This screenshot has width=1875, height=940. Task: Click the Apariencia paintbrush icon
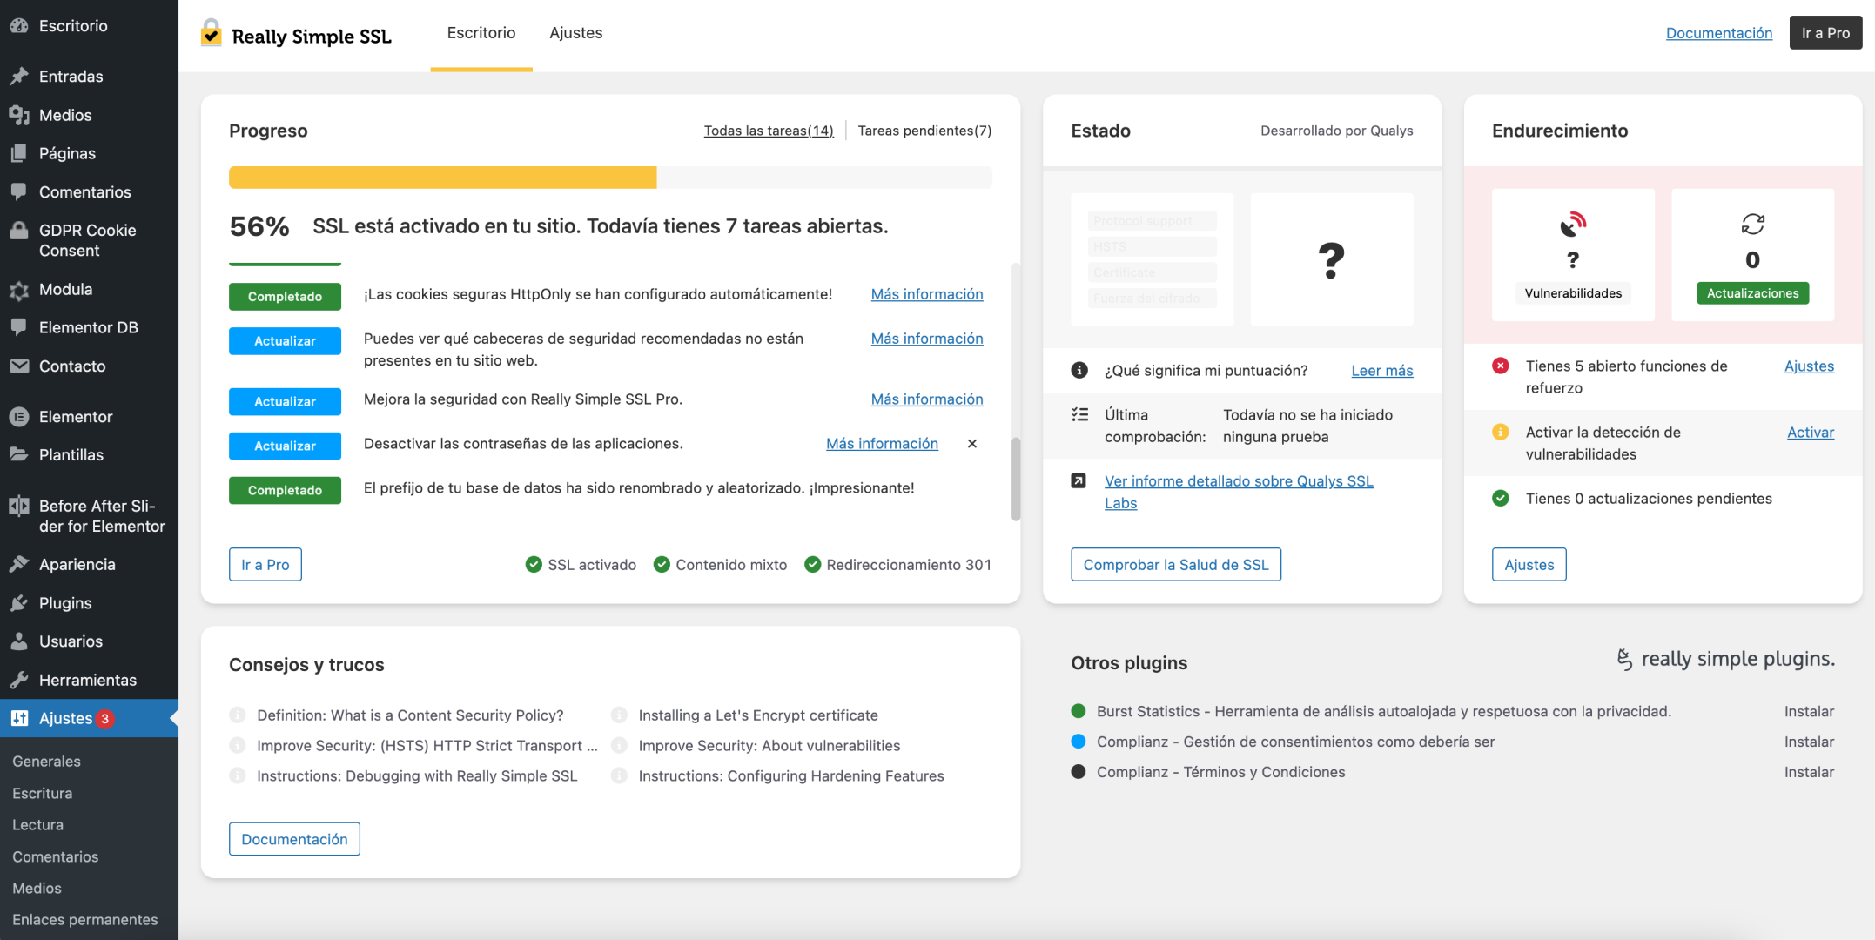pyautogui.click(x=19, y=564)
